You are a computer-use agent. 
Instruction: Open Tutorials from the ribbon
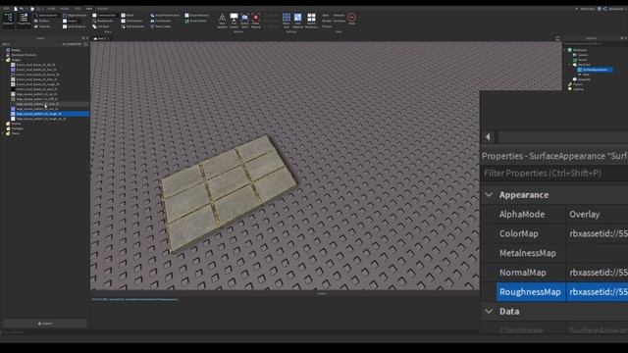43,26
